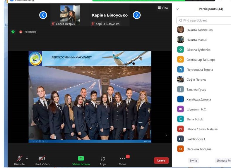Click the Invite button

tap(193, 161)
